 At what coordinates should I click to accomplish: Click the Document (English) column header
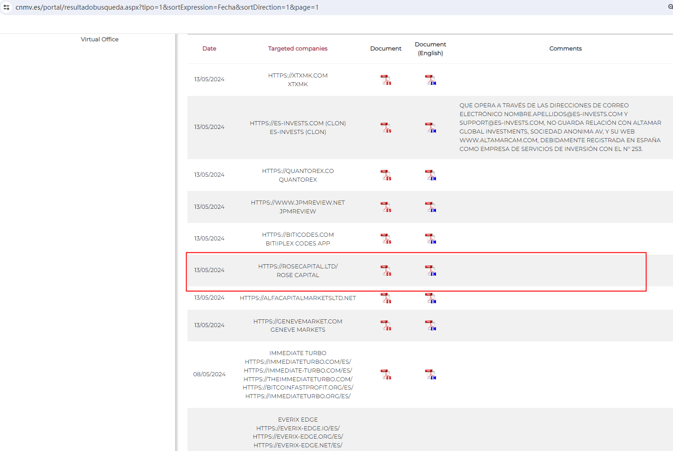pyautogui.click(x=430, y=49)
